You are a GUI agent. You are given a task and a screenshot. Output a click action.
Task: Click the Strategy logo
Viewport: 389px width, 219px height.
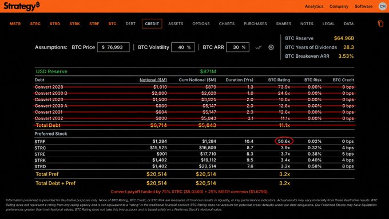22,6
